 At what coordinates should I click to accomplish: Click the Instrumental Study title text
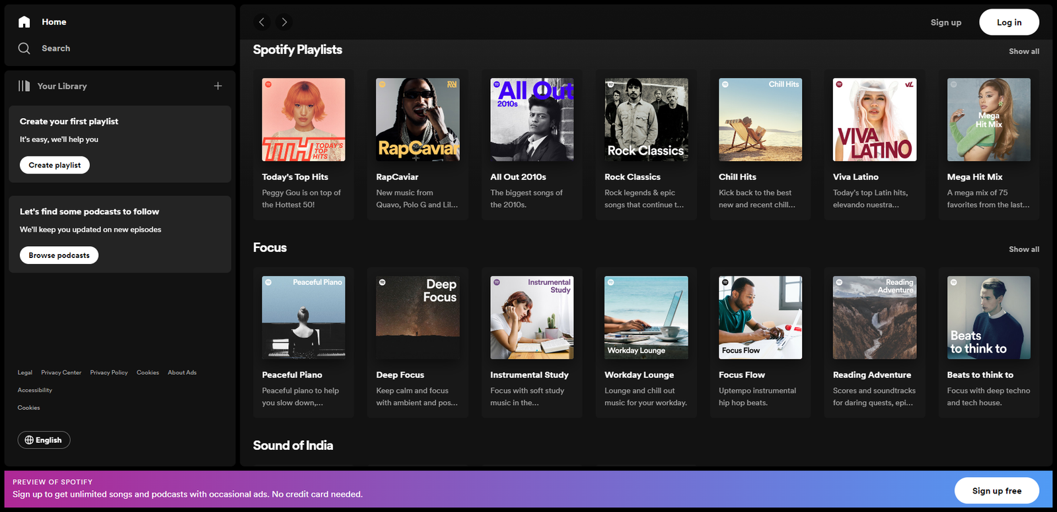click(529, 375)
